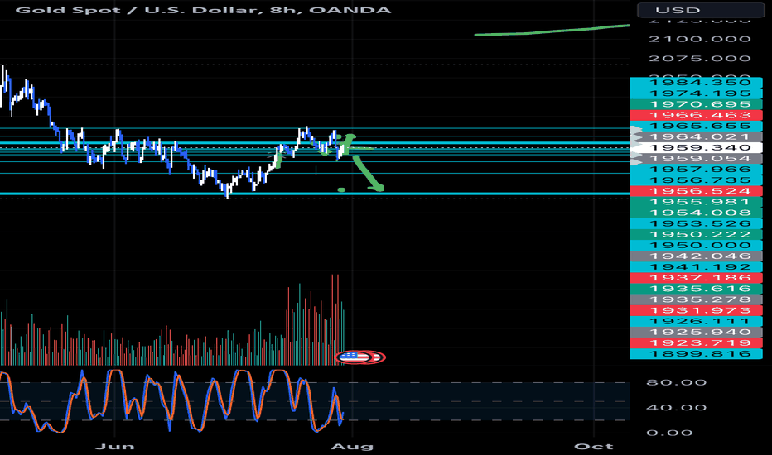Screen dimensions: 772x455
Task: Select the 1974.195 price label
Action: coord(696,93)
